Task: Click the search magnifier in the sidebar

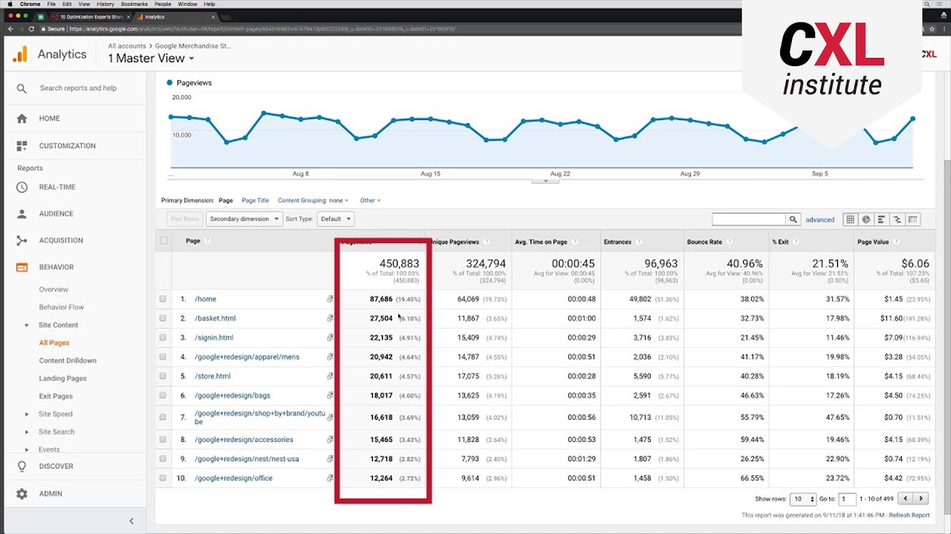Action: pos(22,88)
